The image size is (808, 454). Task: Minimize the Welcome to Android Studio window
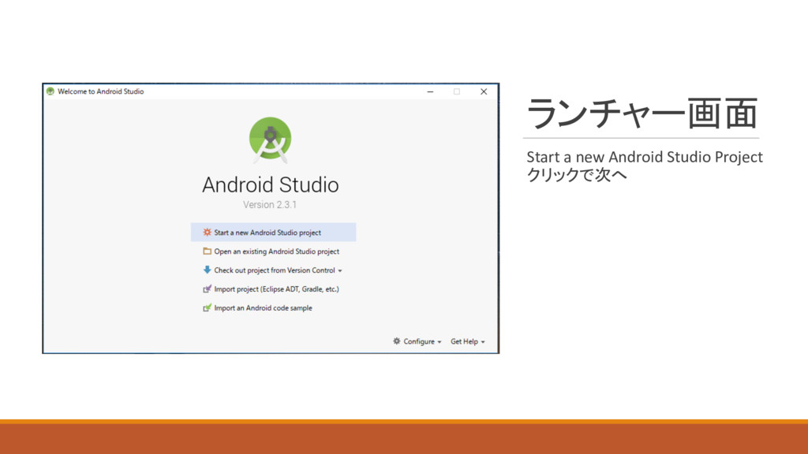(430, 91)
